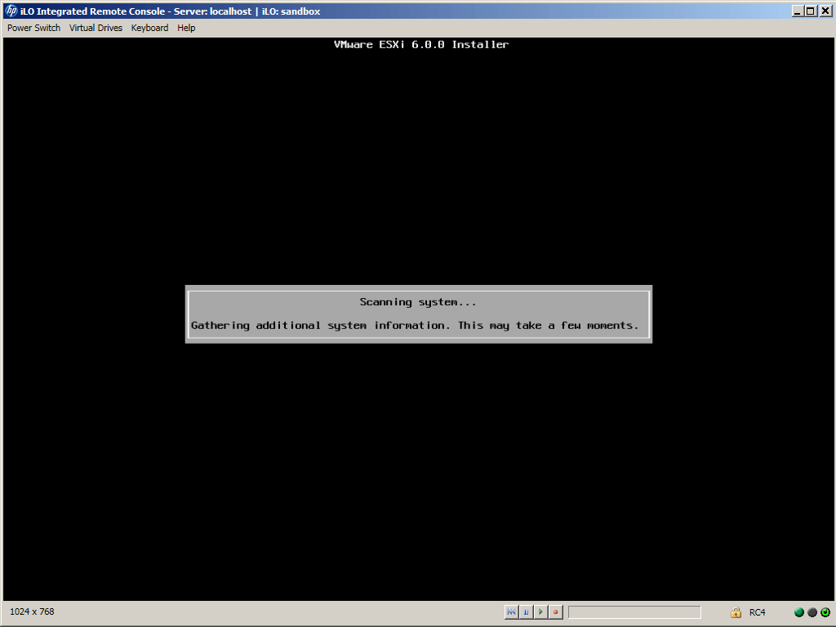The width and height of the screenshot is (836, 627).
Task: Click the red record button
Action: [555, 611]
